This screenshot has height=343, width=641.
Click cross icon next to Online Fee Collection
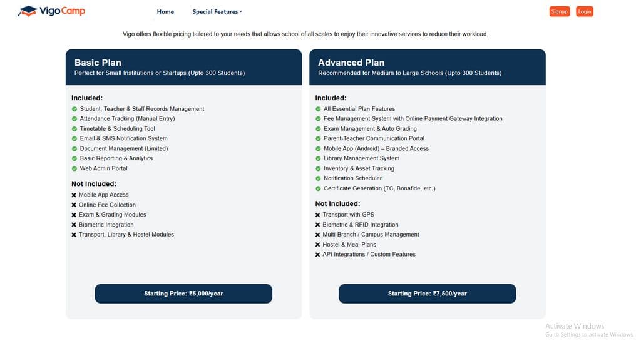74,205
